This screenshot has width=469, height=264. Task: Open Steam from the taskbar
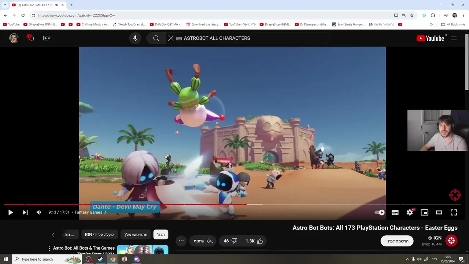100,259
